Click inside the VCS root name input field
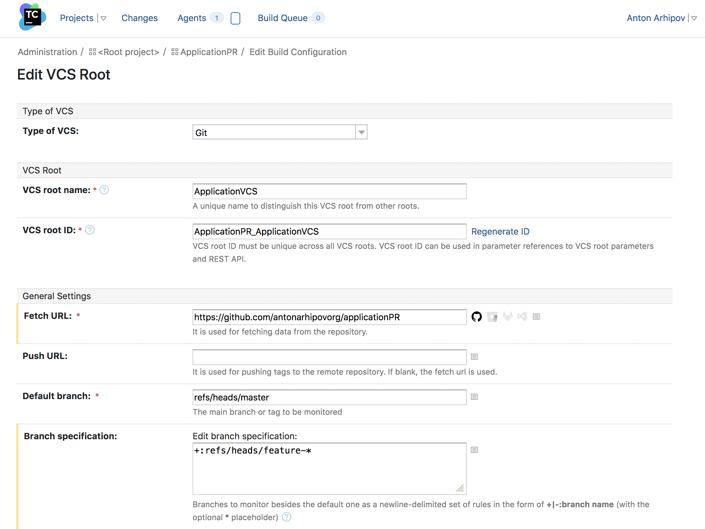 coord(329,191)
